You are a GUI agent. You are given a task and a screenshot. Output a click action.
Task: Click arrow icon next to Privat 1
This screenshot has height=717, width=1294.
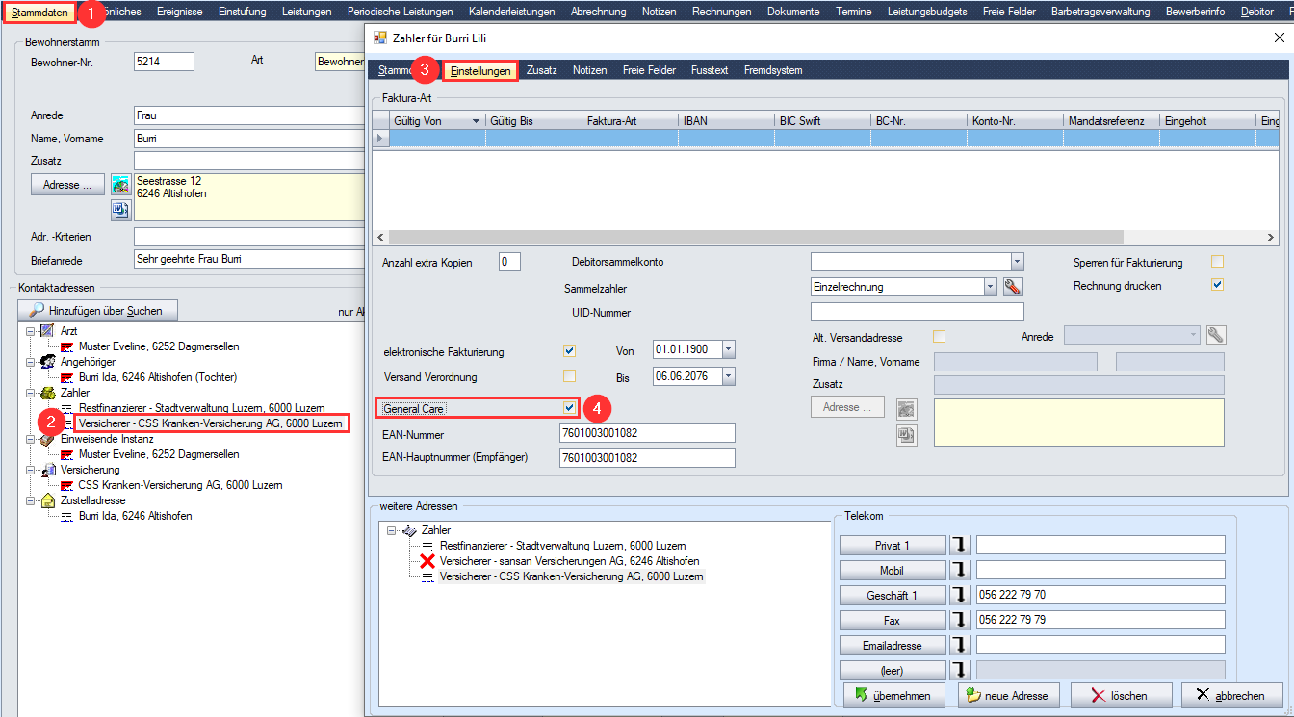coord(960,546)
